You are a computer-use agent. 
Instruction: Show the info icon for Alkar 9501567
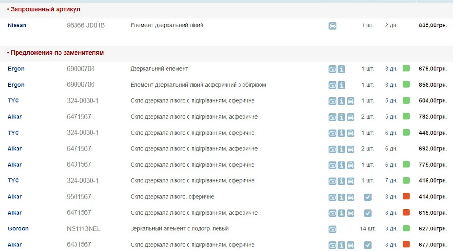[x=342, y=197]
